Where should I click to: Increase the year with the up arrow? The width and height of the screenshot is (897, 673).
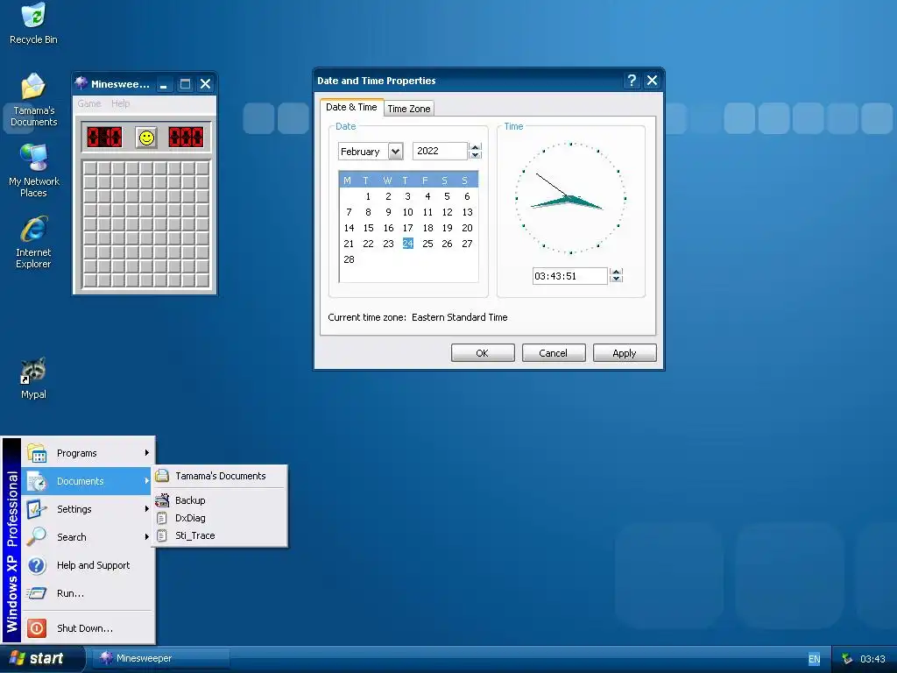click(x=475, y=146)
